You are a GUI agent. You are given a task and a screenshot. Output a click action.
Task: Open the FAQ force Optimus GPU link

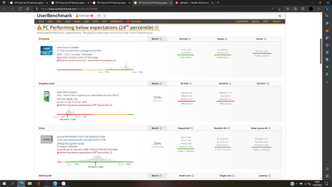click(88, 95)
